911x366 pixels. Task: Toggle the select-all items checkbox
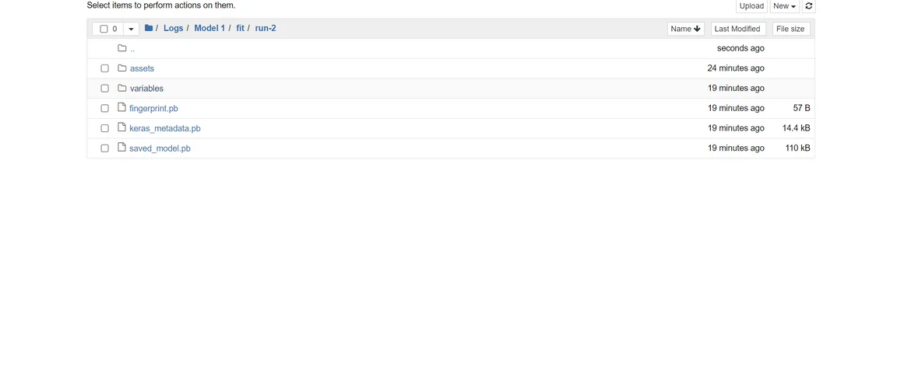click(104, 29)
